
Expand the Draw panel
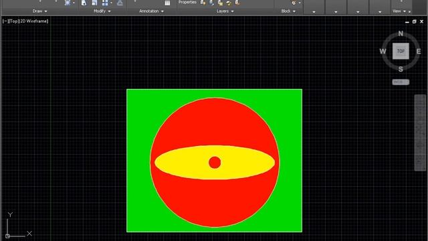pyautogui.click(x=40, y=11)
